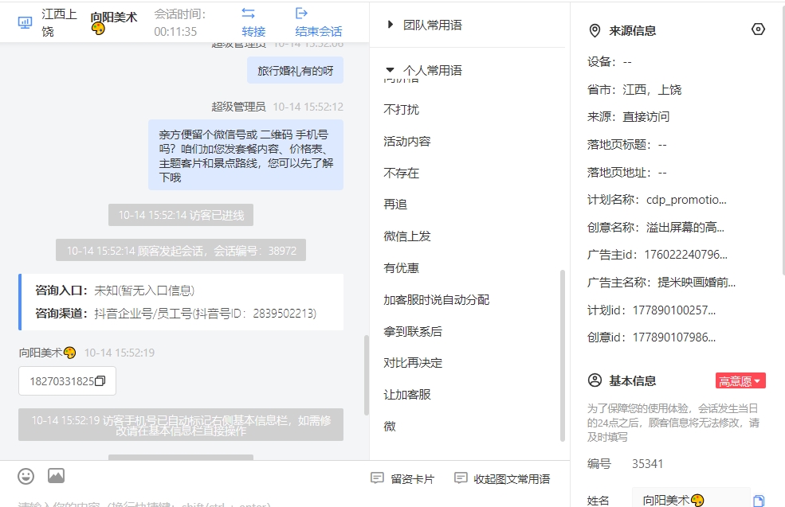Click the 咨询渠道 抖音企业号 info line
Screen dimensions: 785x507
175,314
